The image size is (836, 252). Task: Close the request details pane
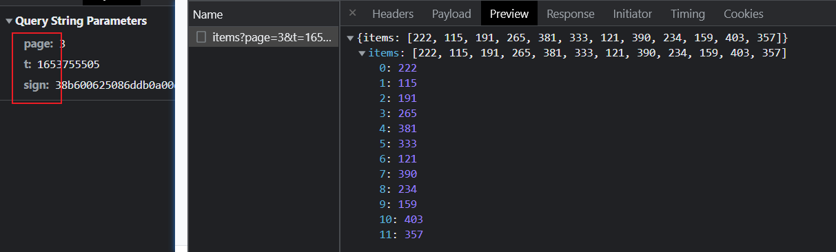[352, 13]
